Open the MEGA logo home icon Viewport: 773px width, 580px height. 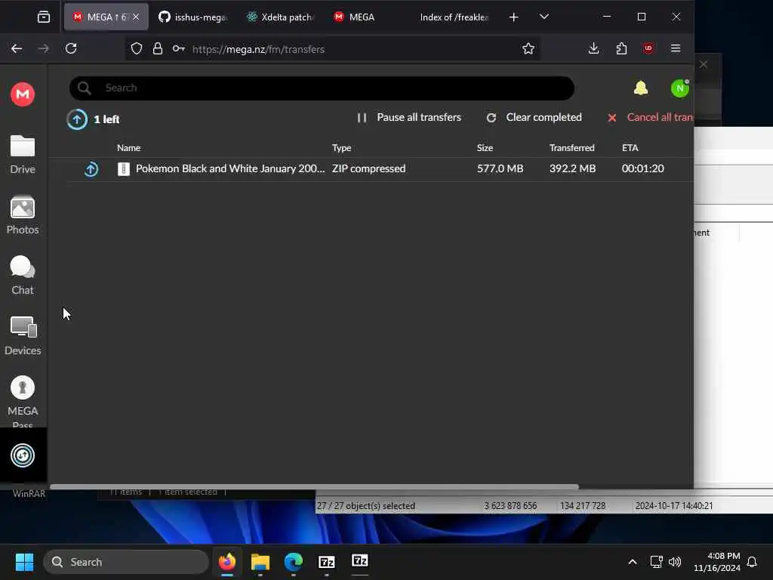tap(23, 94)
